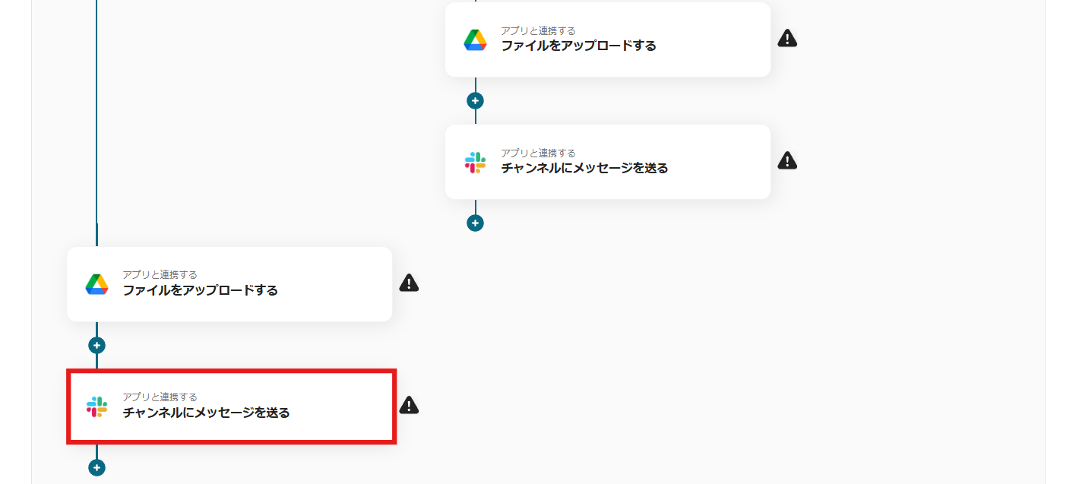
Task: Open the right-branch チャンネルにメッセージを送る step title
Action: (584, 168)
